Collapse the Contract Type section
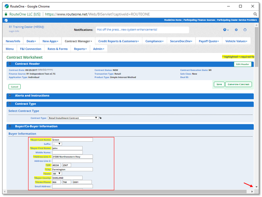This screenshot has height=197, width=262. coord(10,104)
